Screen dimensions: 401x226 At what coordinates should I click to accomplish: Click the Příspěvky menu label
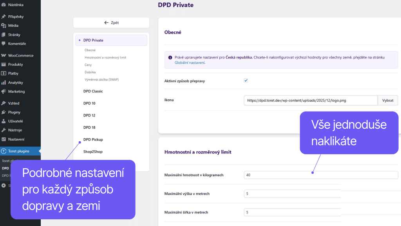pos(16,16)
